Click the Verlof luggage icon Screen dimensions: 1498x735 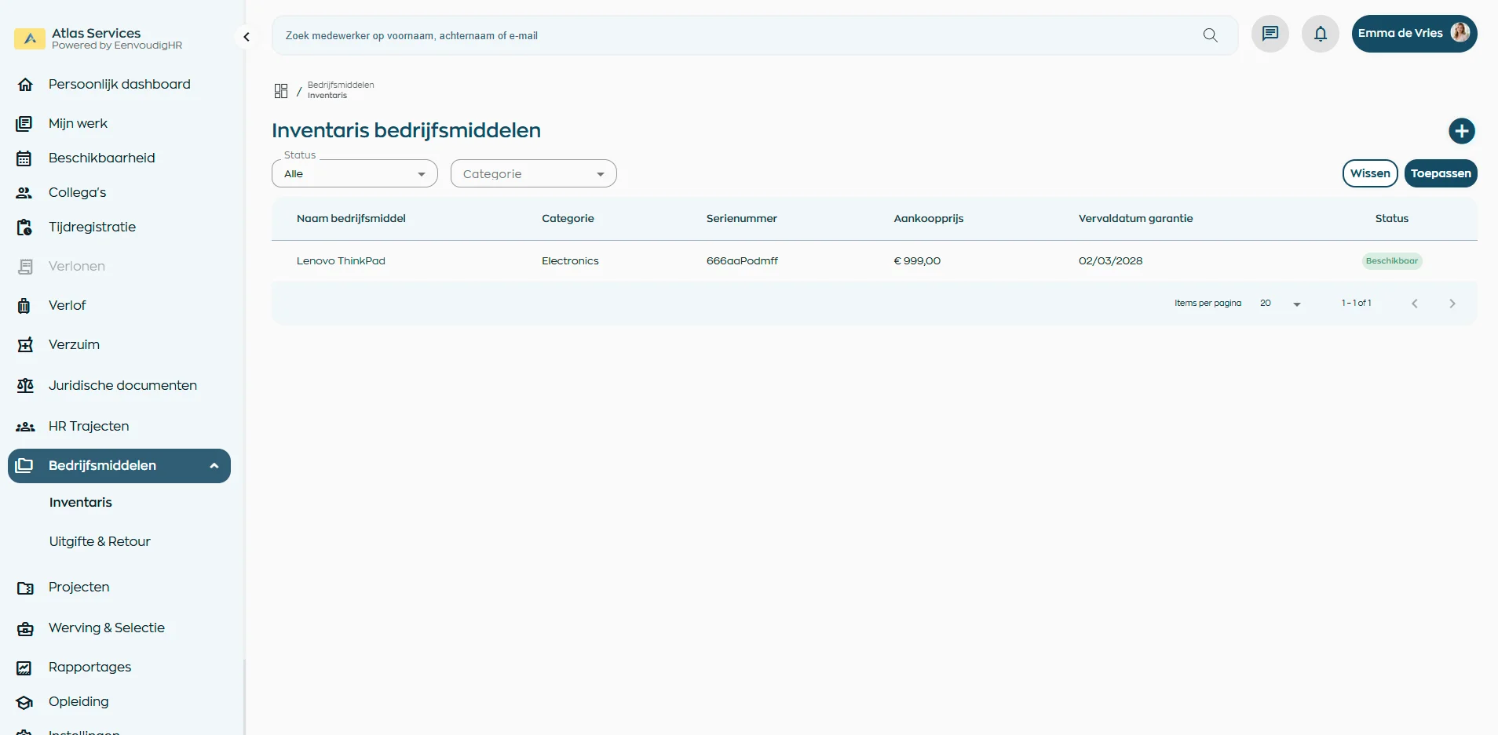(24, 306)
